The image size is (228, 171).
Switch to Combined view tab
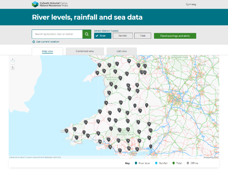coord(85,51)
